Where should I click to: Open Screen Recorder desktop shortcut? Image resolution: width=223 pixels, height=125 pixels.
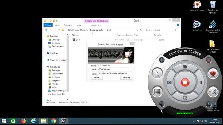point(197,6)
